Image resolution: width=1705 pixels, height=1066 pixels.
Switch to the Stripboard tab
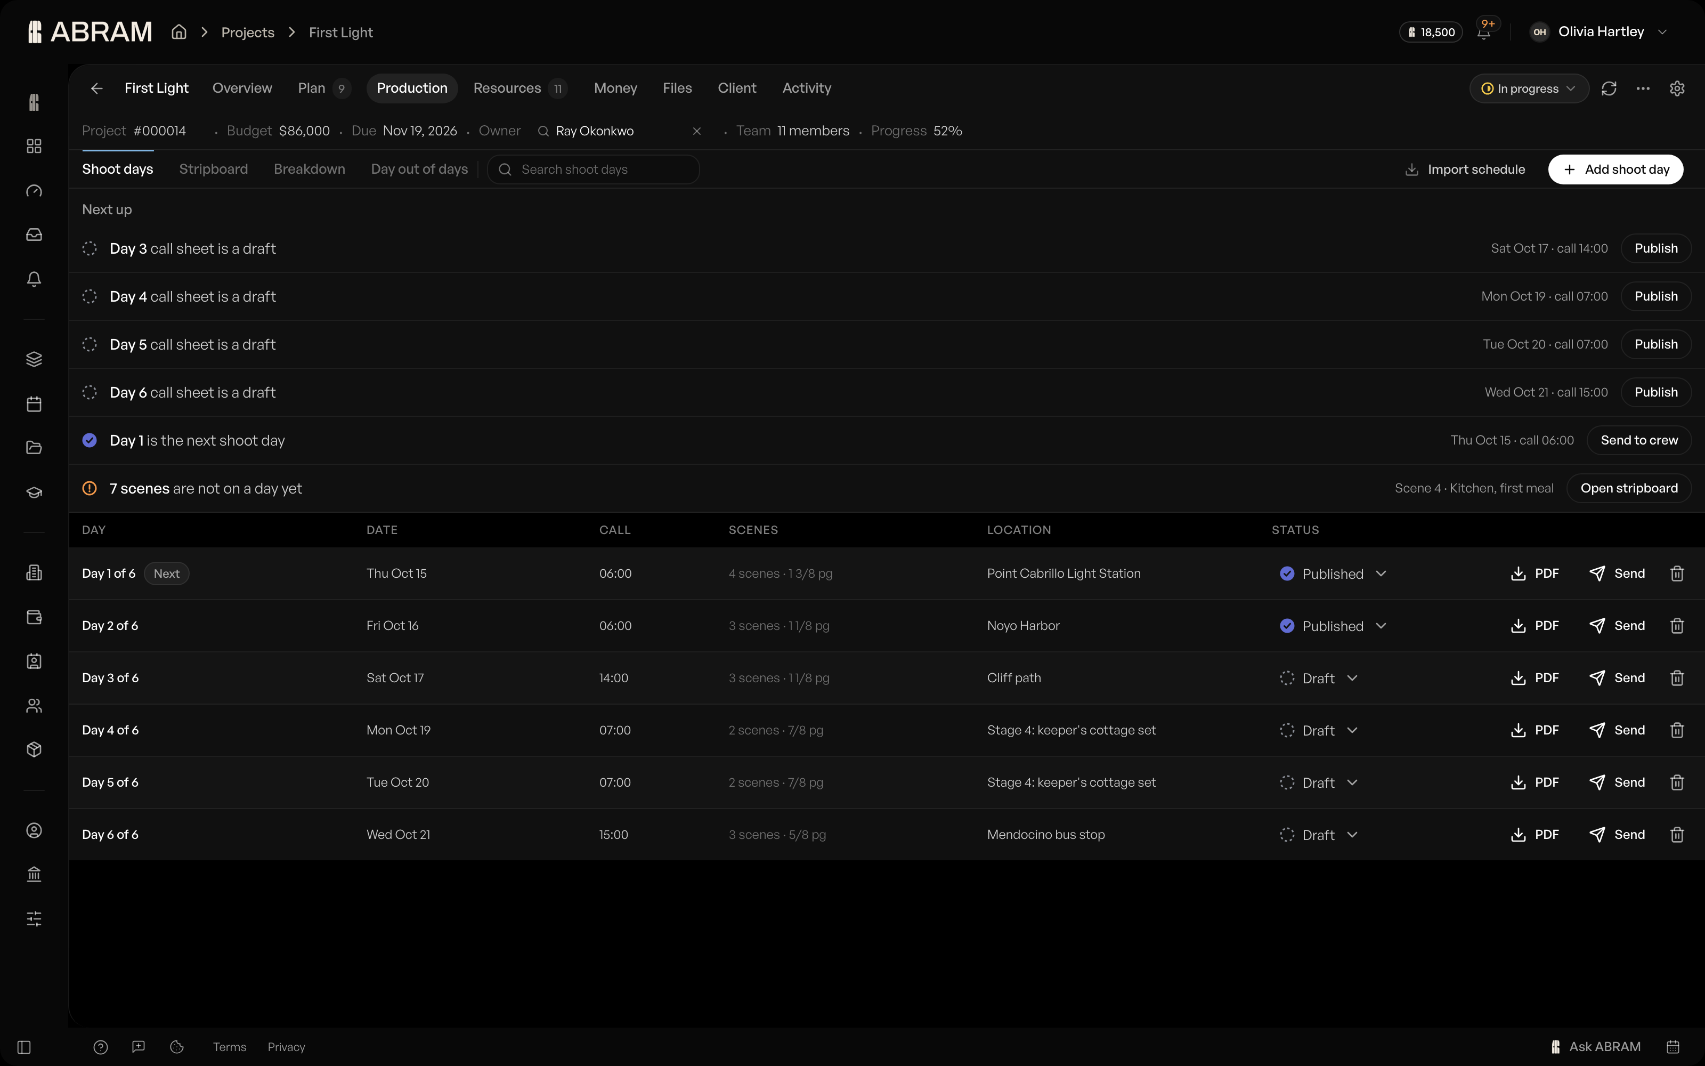[214, 169]
